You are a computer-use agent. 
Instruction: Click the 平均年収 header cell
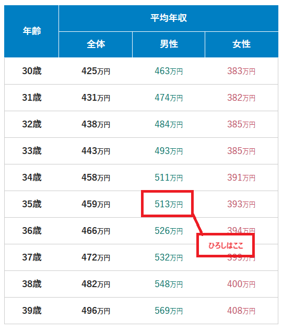pyautogui.click(x=169, y=18)
